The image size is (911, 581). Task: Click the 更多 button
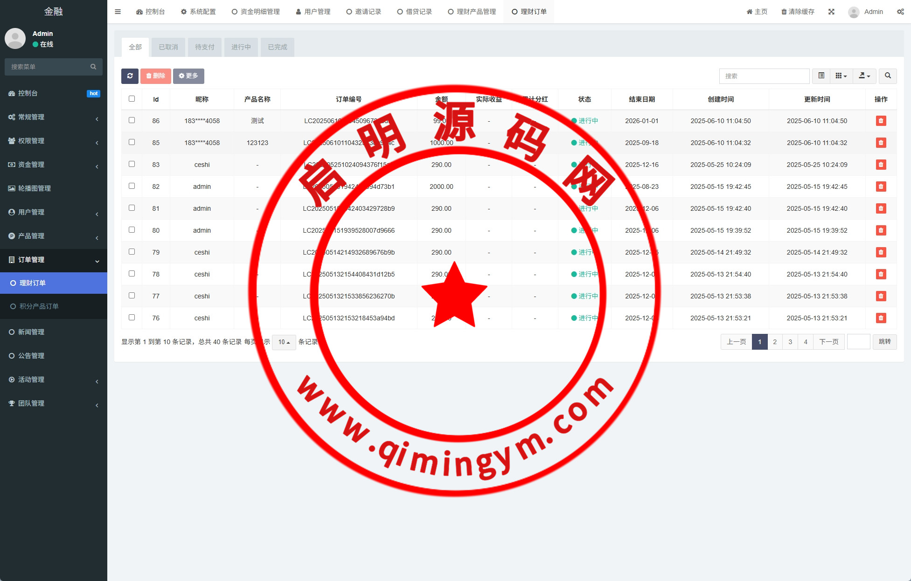[x=188, y=76]
